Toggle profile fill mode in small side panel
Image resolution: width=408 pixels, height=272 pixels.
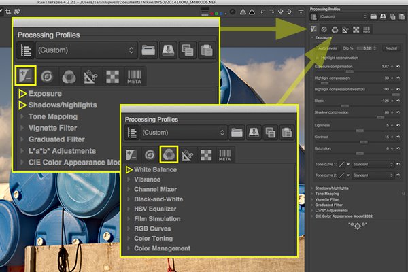(x=314, y=17)
